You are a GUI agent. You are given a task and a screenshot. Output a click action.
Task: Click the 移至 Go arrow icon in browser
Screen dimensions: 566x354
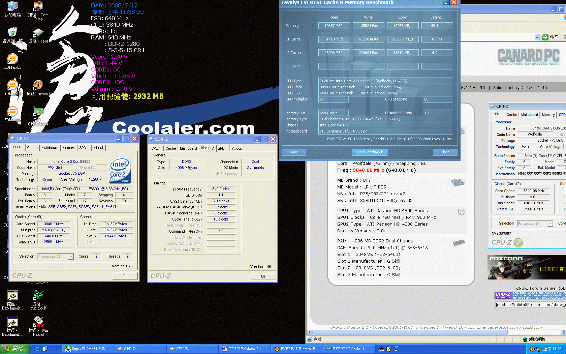[545, 37]
